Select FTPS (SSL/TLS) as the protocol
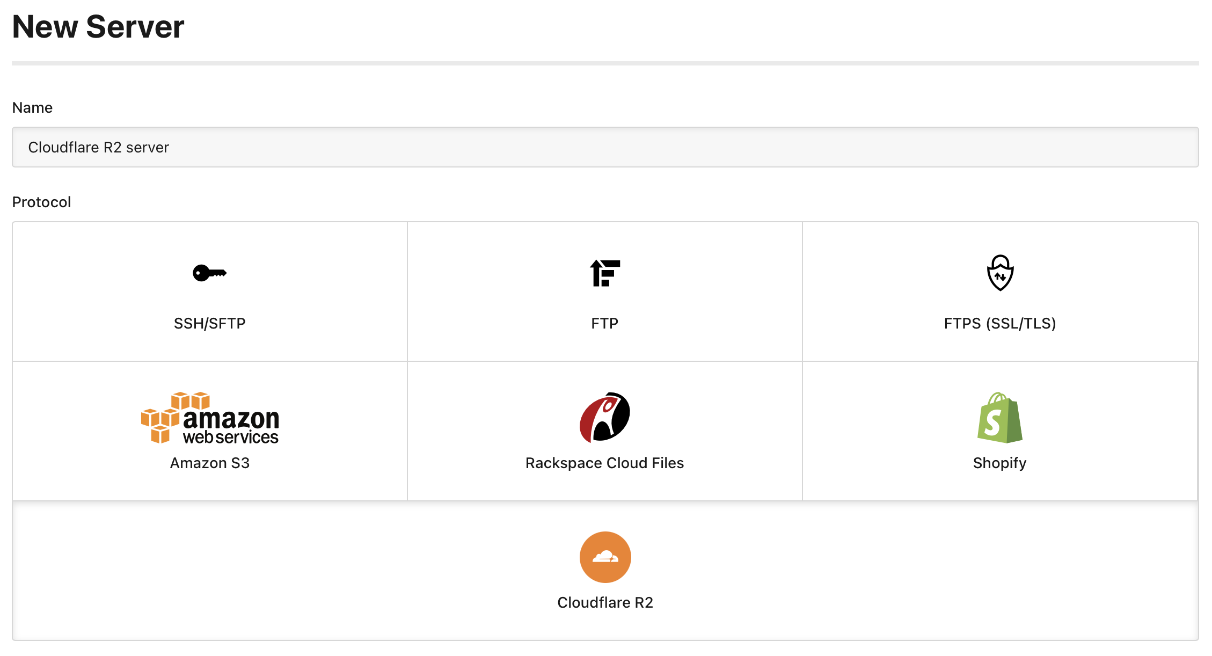Image resolution: width=1212 pixels, height=656 pixels. point(1000,293)
